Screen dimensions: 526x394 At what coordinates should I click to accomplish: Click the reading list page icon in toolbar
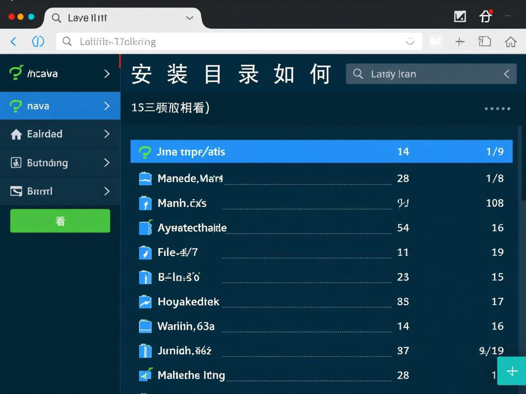tap(484, 41)
